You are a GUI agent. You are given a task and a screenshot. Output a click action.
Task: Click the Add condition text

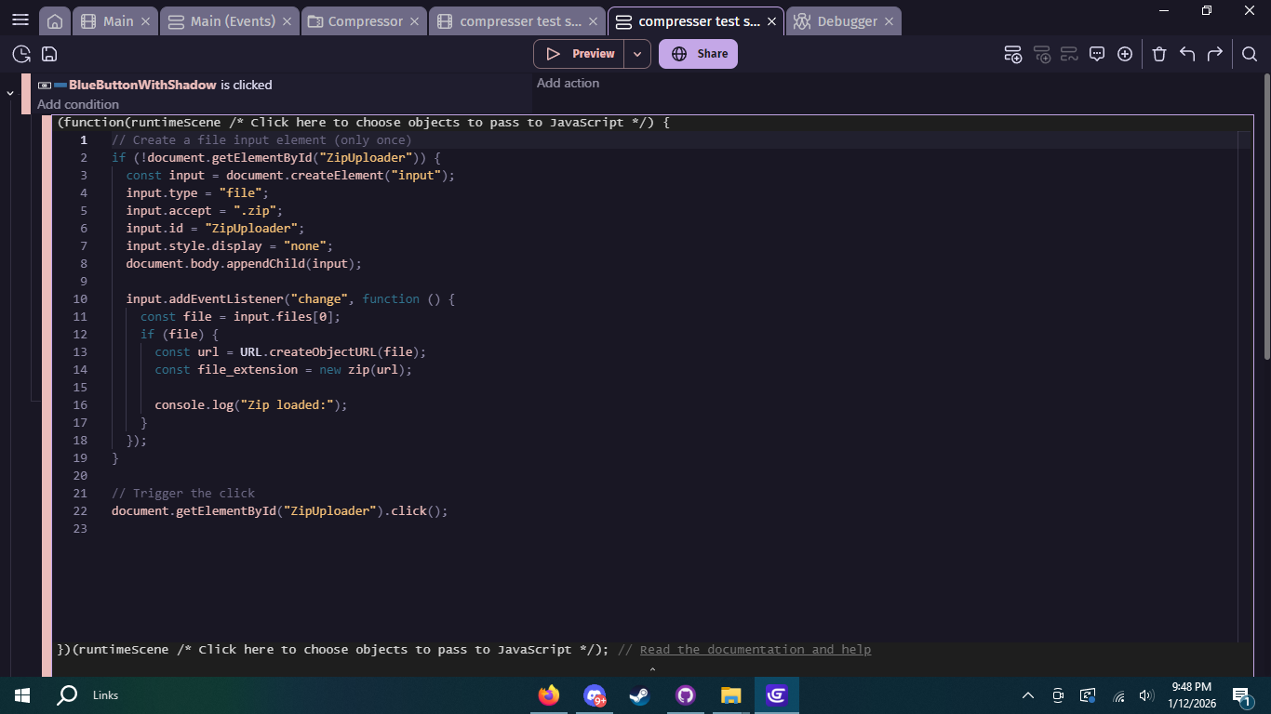[x=78, y=104]
